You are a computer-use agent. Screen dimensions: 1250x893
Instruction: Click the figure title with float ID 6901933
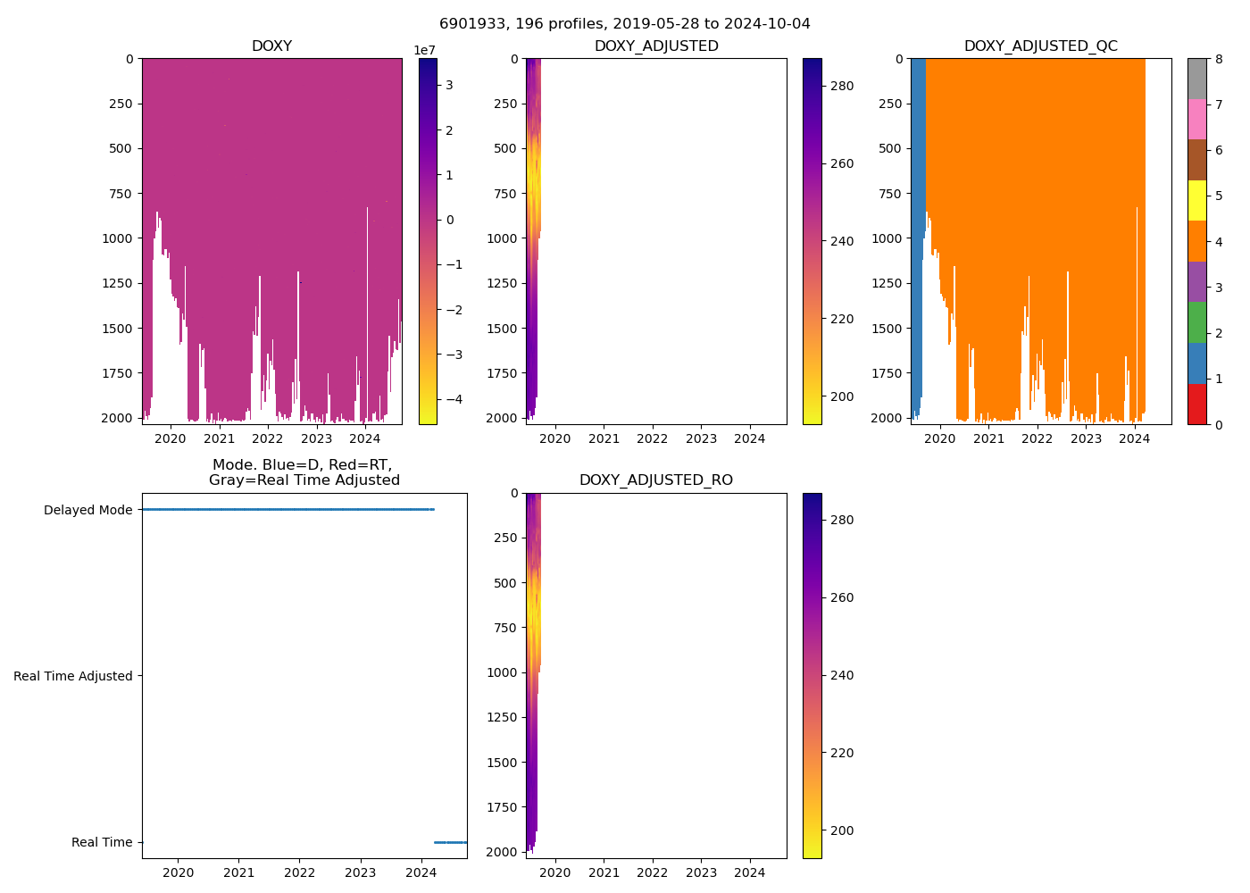click(x=624, y=24)
